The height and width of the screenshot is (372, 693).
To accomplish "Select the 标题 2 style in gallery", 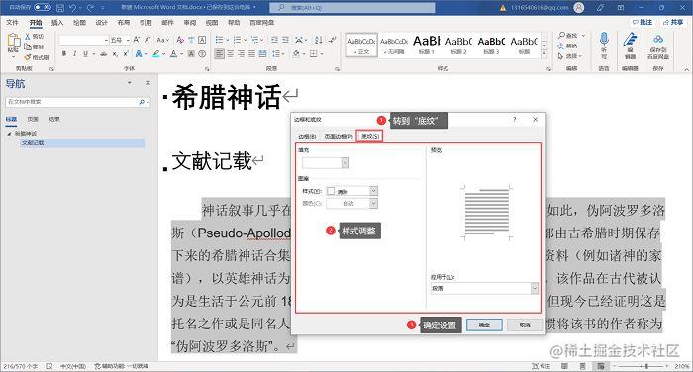I will point(458,45).
